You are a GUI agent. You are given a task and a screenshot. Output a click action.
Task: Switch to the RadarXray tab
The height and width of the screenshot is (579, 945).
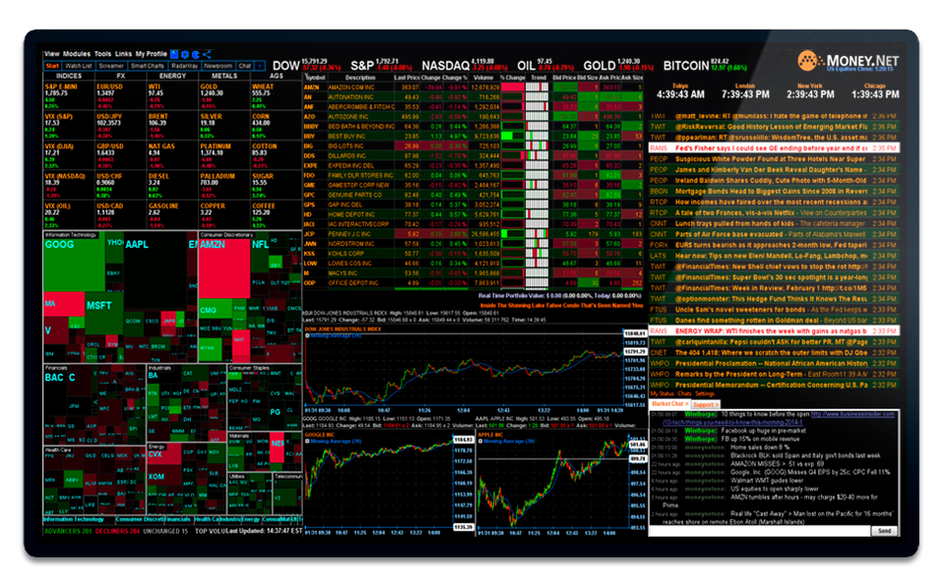pyautogui.click(x=184, y=66)
